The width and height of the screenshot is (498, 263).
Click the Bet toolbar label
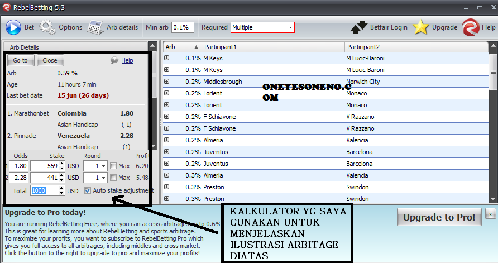point(29,27)
